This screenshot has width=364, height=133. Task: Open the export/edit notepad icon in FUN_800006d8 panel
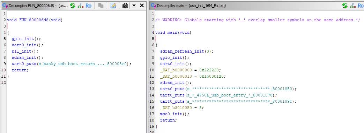(113, 6)
